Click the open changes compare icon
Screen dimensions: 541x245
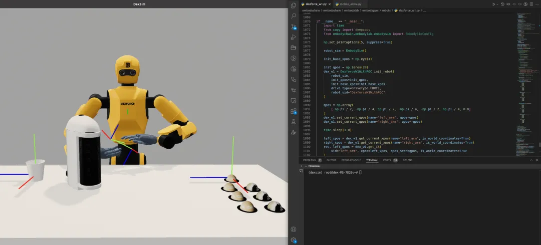(508, 4)
